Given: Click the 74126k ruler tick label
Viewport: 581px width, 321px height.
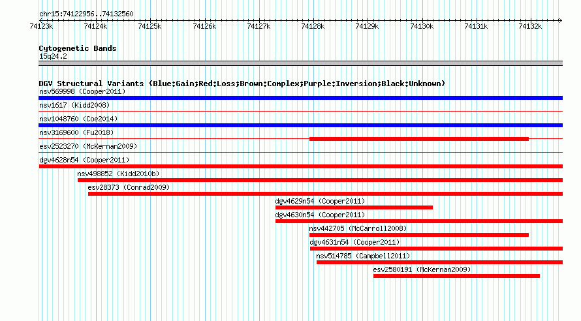Looking at the screenshot, I should [x=204, y=26].
